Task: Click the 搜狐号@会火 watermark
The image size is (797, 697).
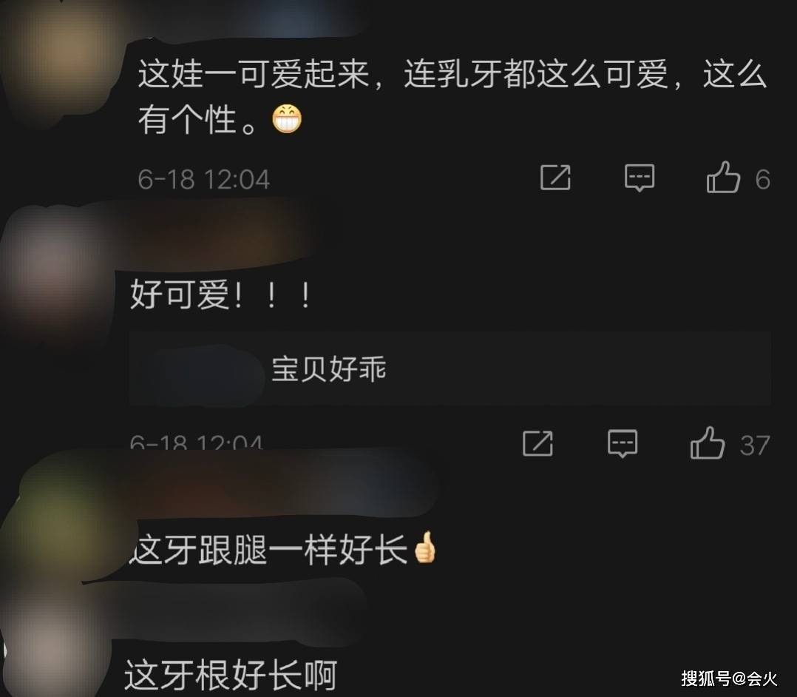Action: pyautogui.click(x=729, y=679)
